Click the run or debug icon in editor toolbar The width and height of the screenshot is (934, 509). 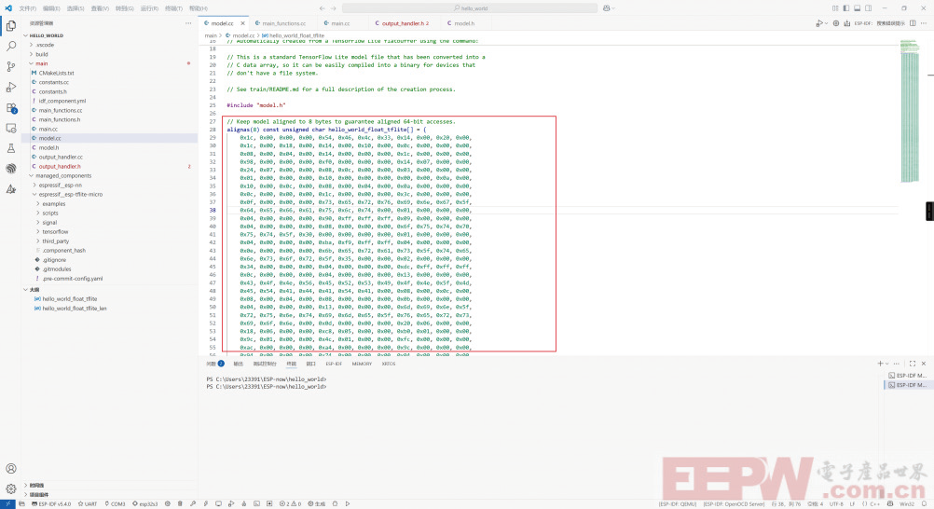(819, 23)
